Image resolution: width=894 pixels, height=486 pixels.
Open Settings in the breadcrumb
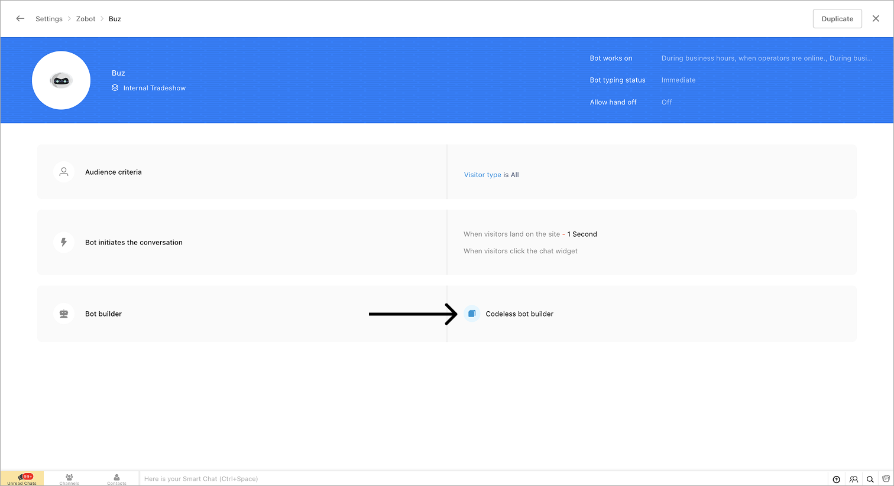pyautogui.click(x=49, y=19)
